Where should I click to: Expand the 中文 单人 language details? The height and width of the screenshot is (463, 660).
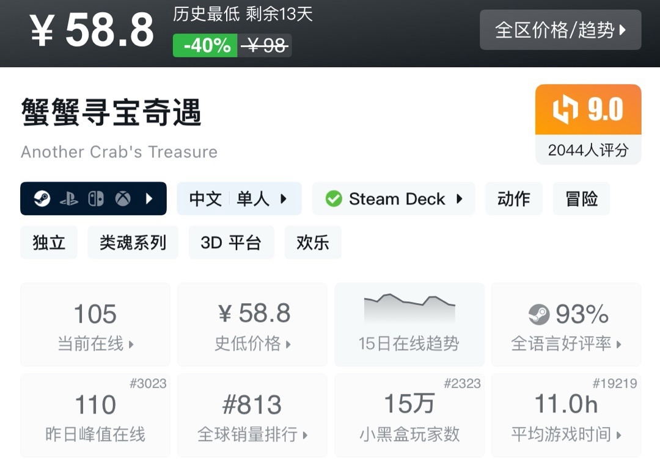click(239, 199)
